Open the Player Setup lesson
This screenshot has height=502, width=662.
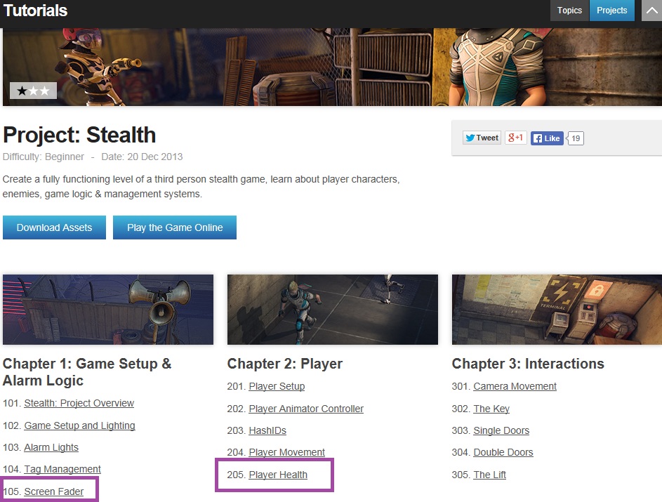click(x=277, y=386)
